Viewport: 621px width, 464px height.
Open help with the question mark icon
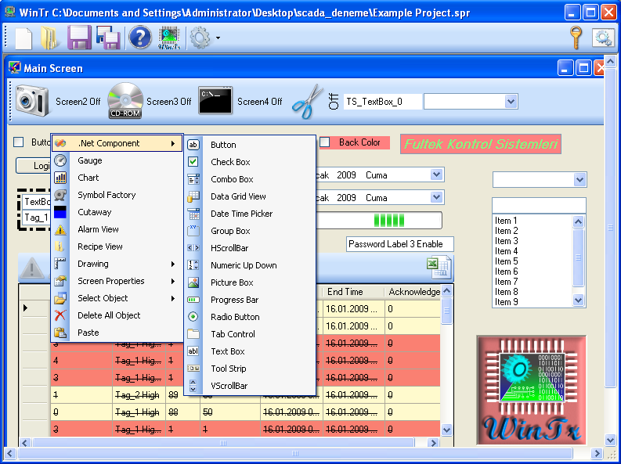139,38
